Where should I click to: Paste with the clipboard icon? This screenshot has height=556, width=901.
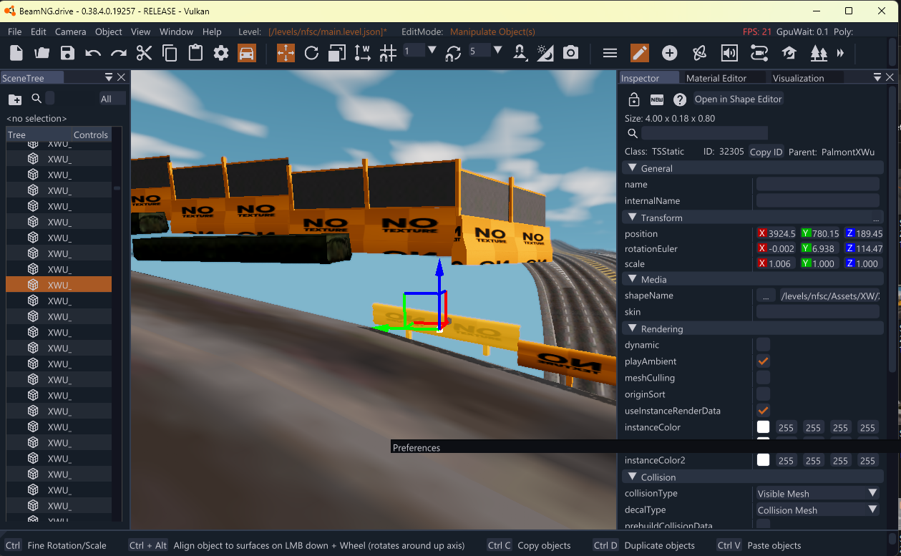[195, 53]
